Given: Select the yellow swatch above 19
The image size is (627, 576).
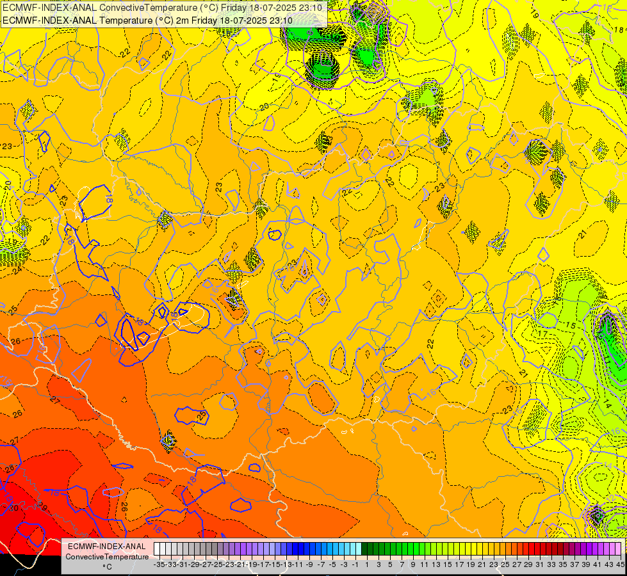Looking at the screenshot, I should 468,548.
